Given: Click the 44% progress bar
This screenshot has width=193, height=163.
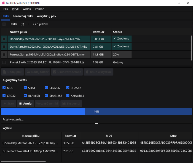Looking at the screenshot, I should (96, 111).
